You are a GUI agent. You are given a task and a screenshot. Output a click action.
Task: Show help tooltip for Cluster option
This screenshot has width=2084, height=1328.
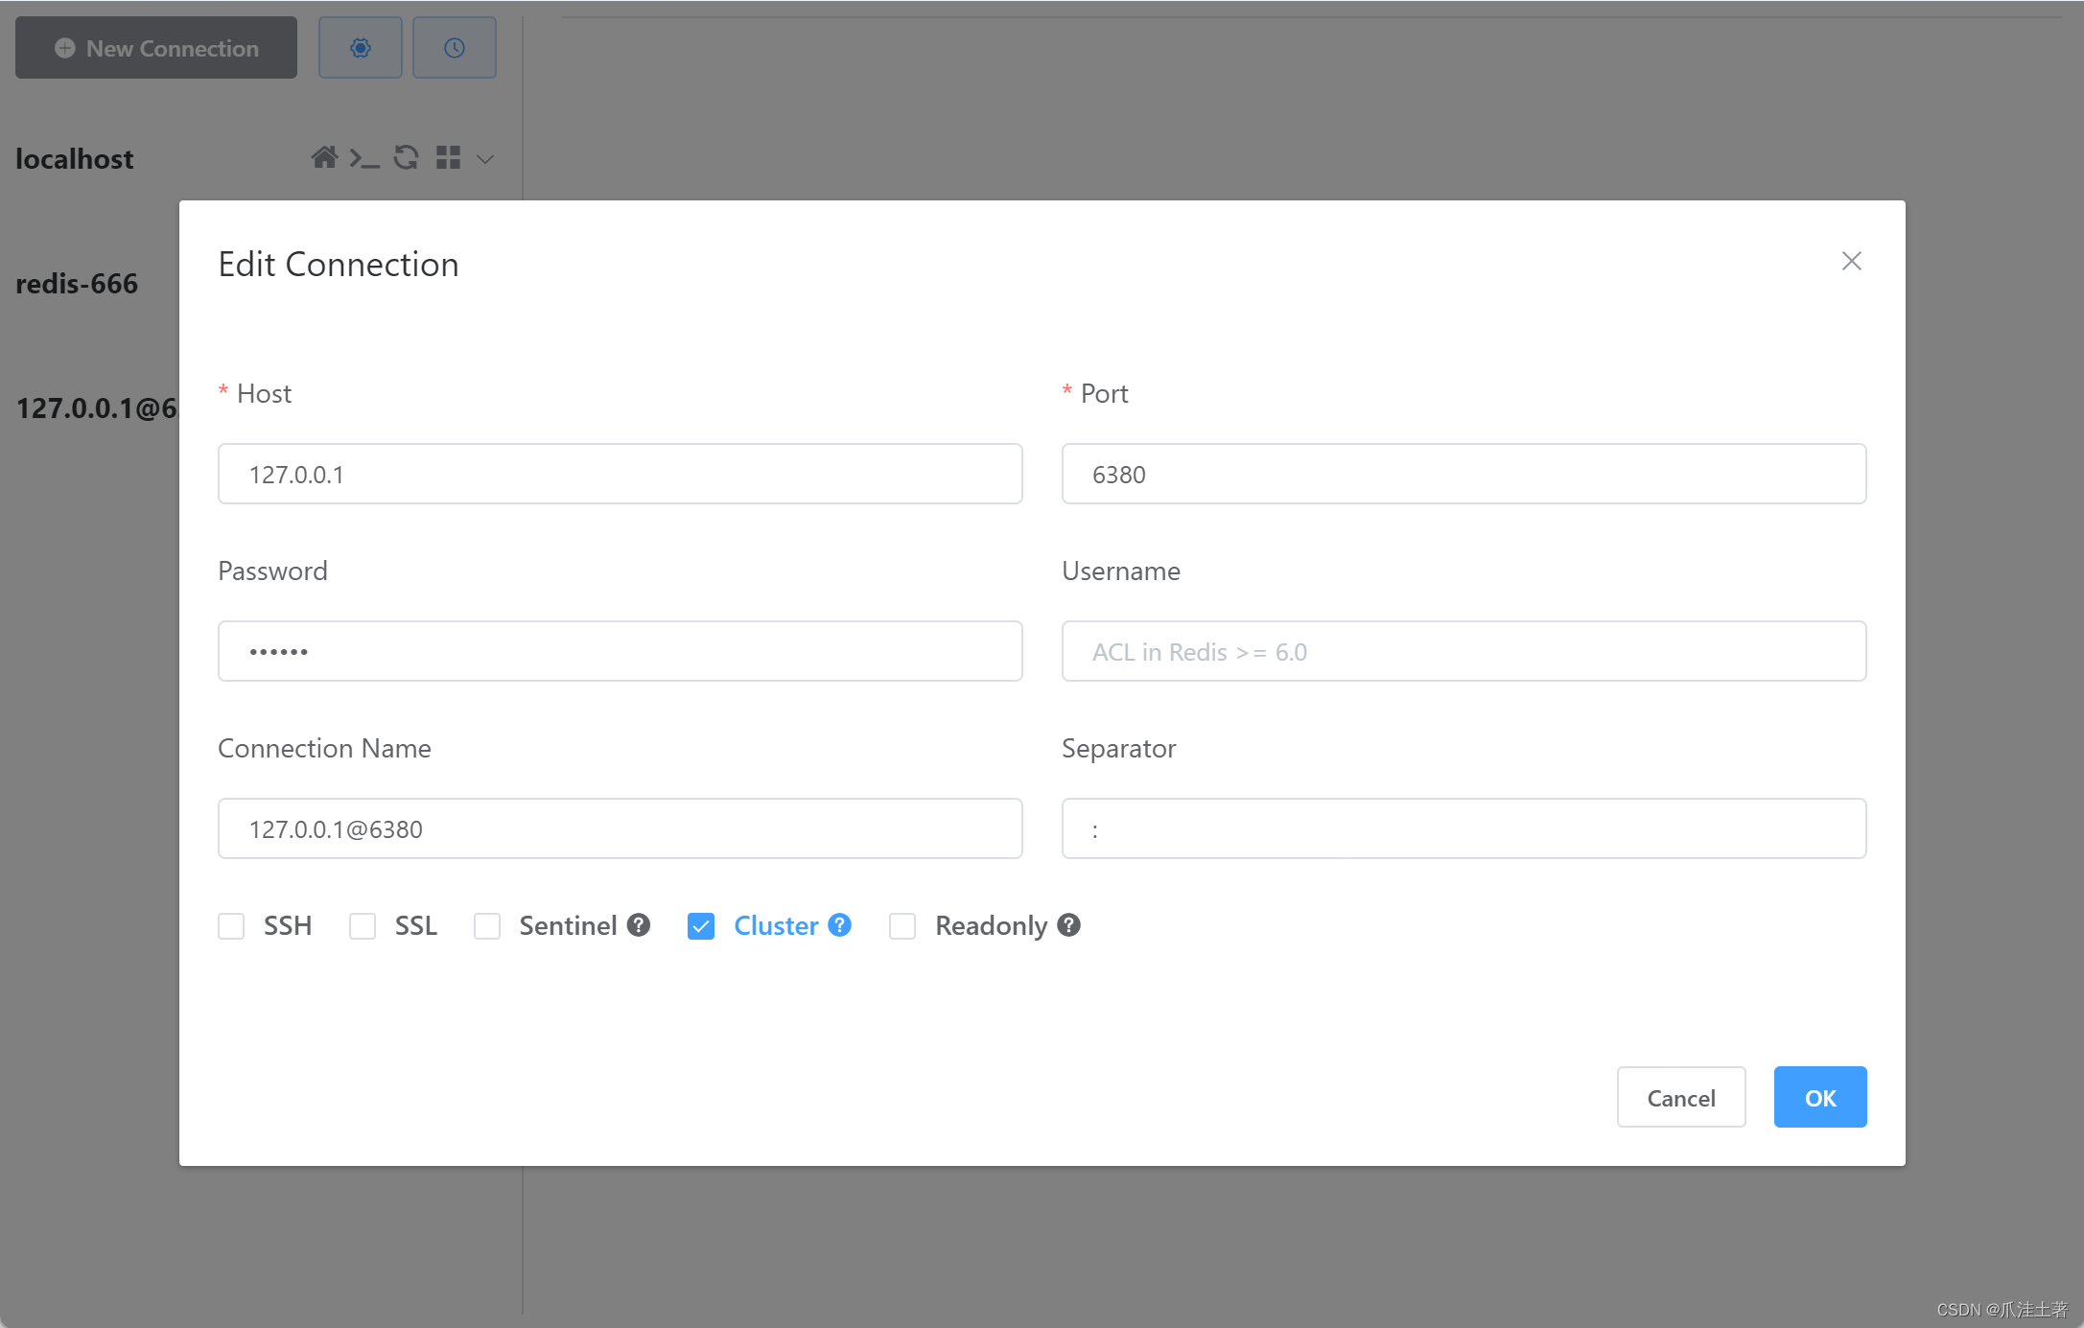coord(839,924)
